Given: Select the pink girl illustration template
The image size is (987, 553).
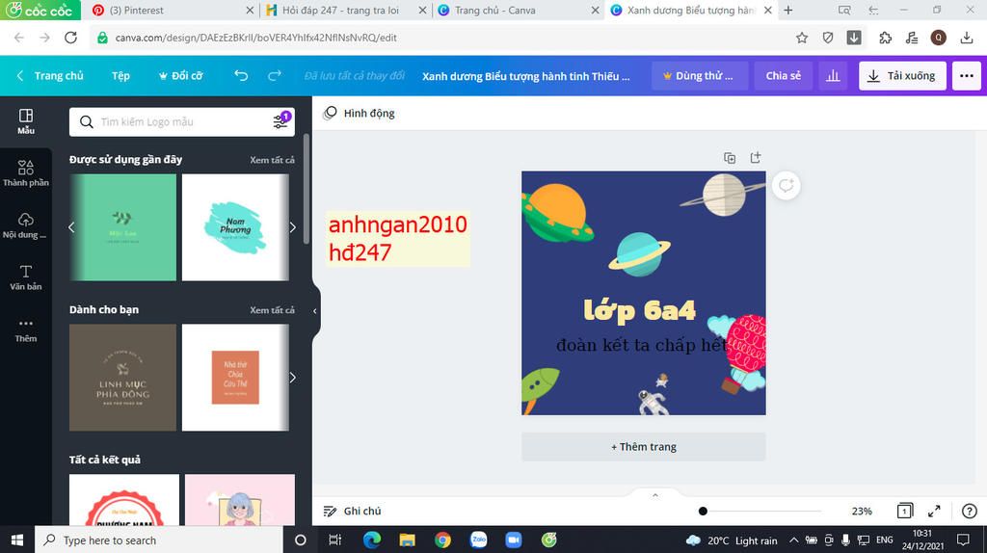Looking at the screenshot, I should pyautogui.click(x=240, y=500).
